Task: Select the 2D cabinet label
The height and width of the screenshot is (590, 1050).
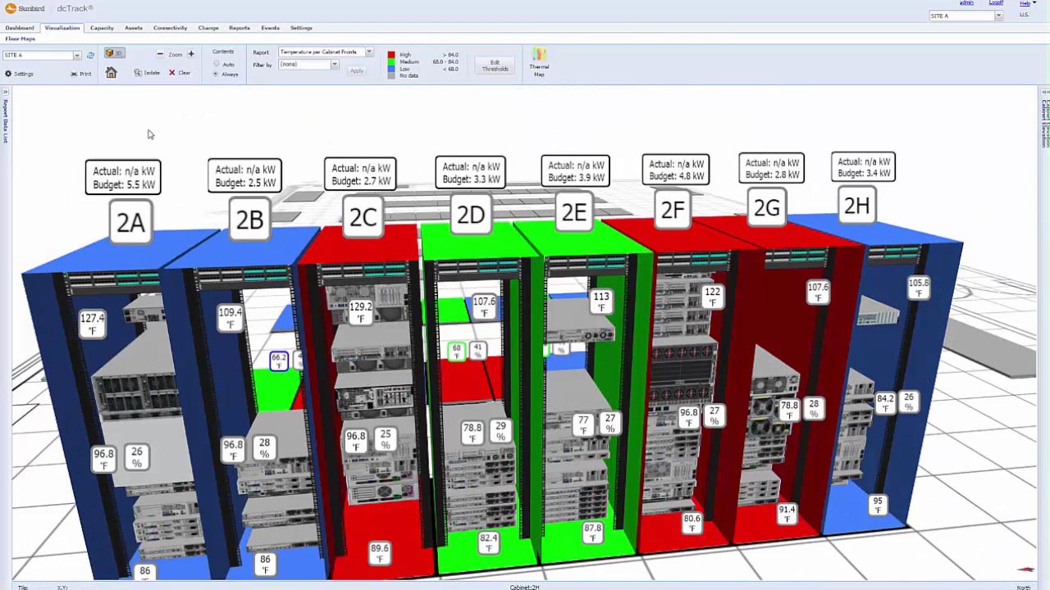Action: click(471, 215)
